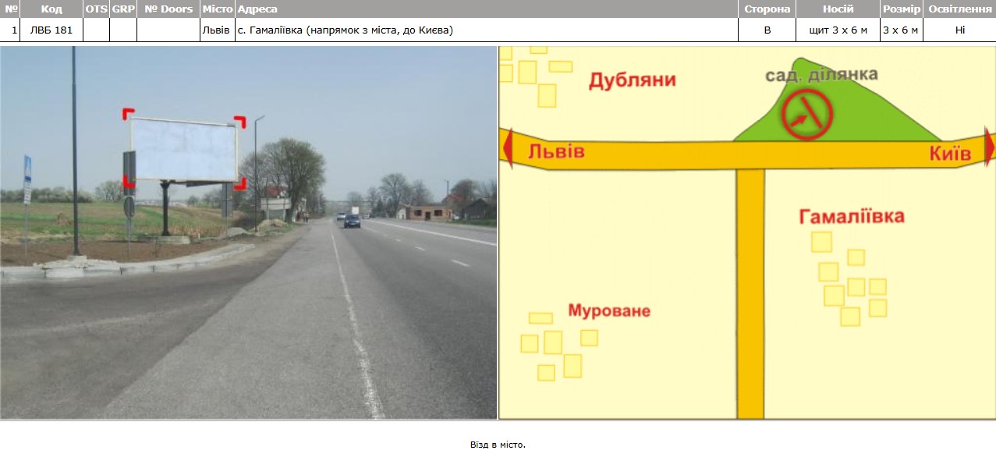The image size is (996, 468).
Task: Click the Сторона column header
Action: tap(767, 9)
